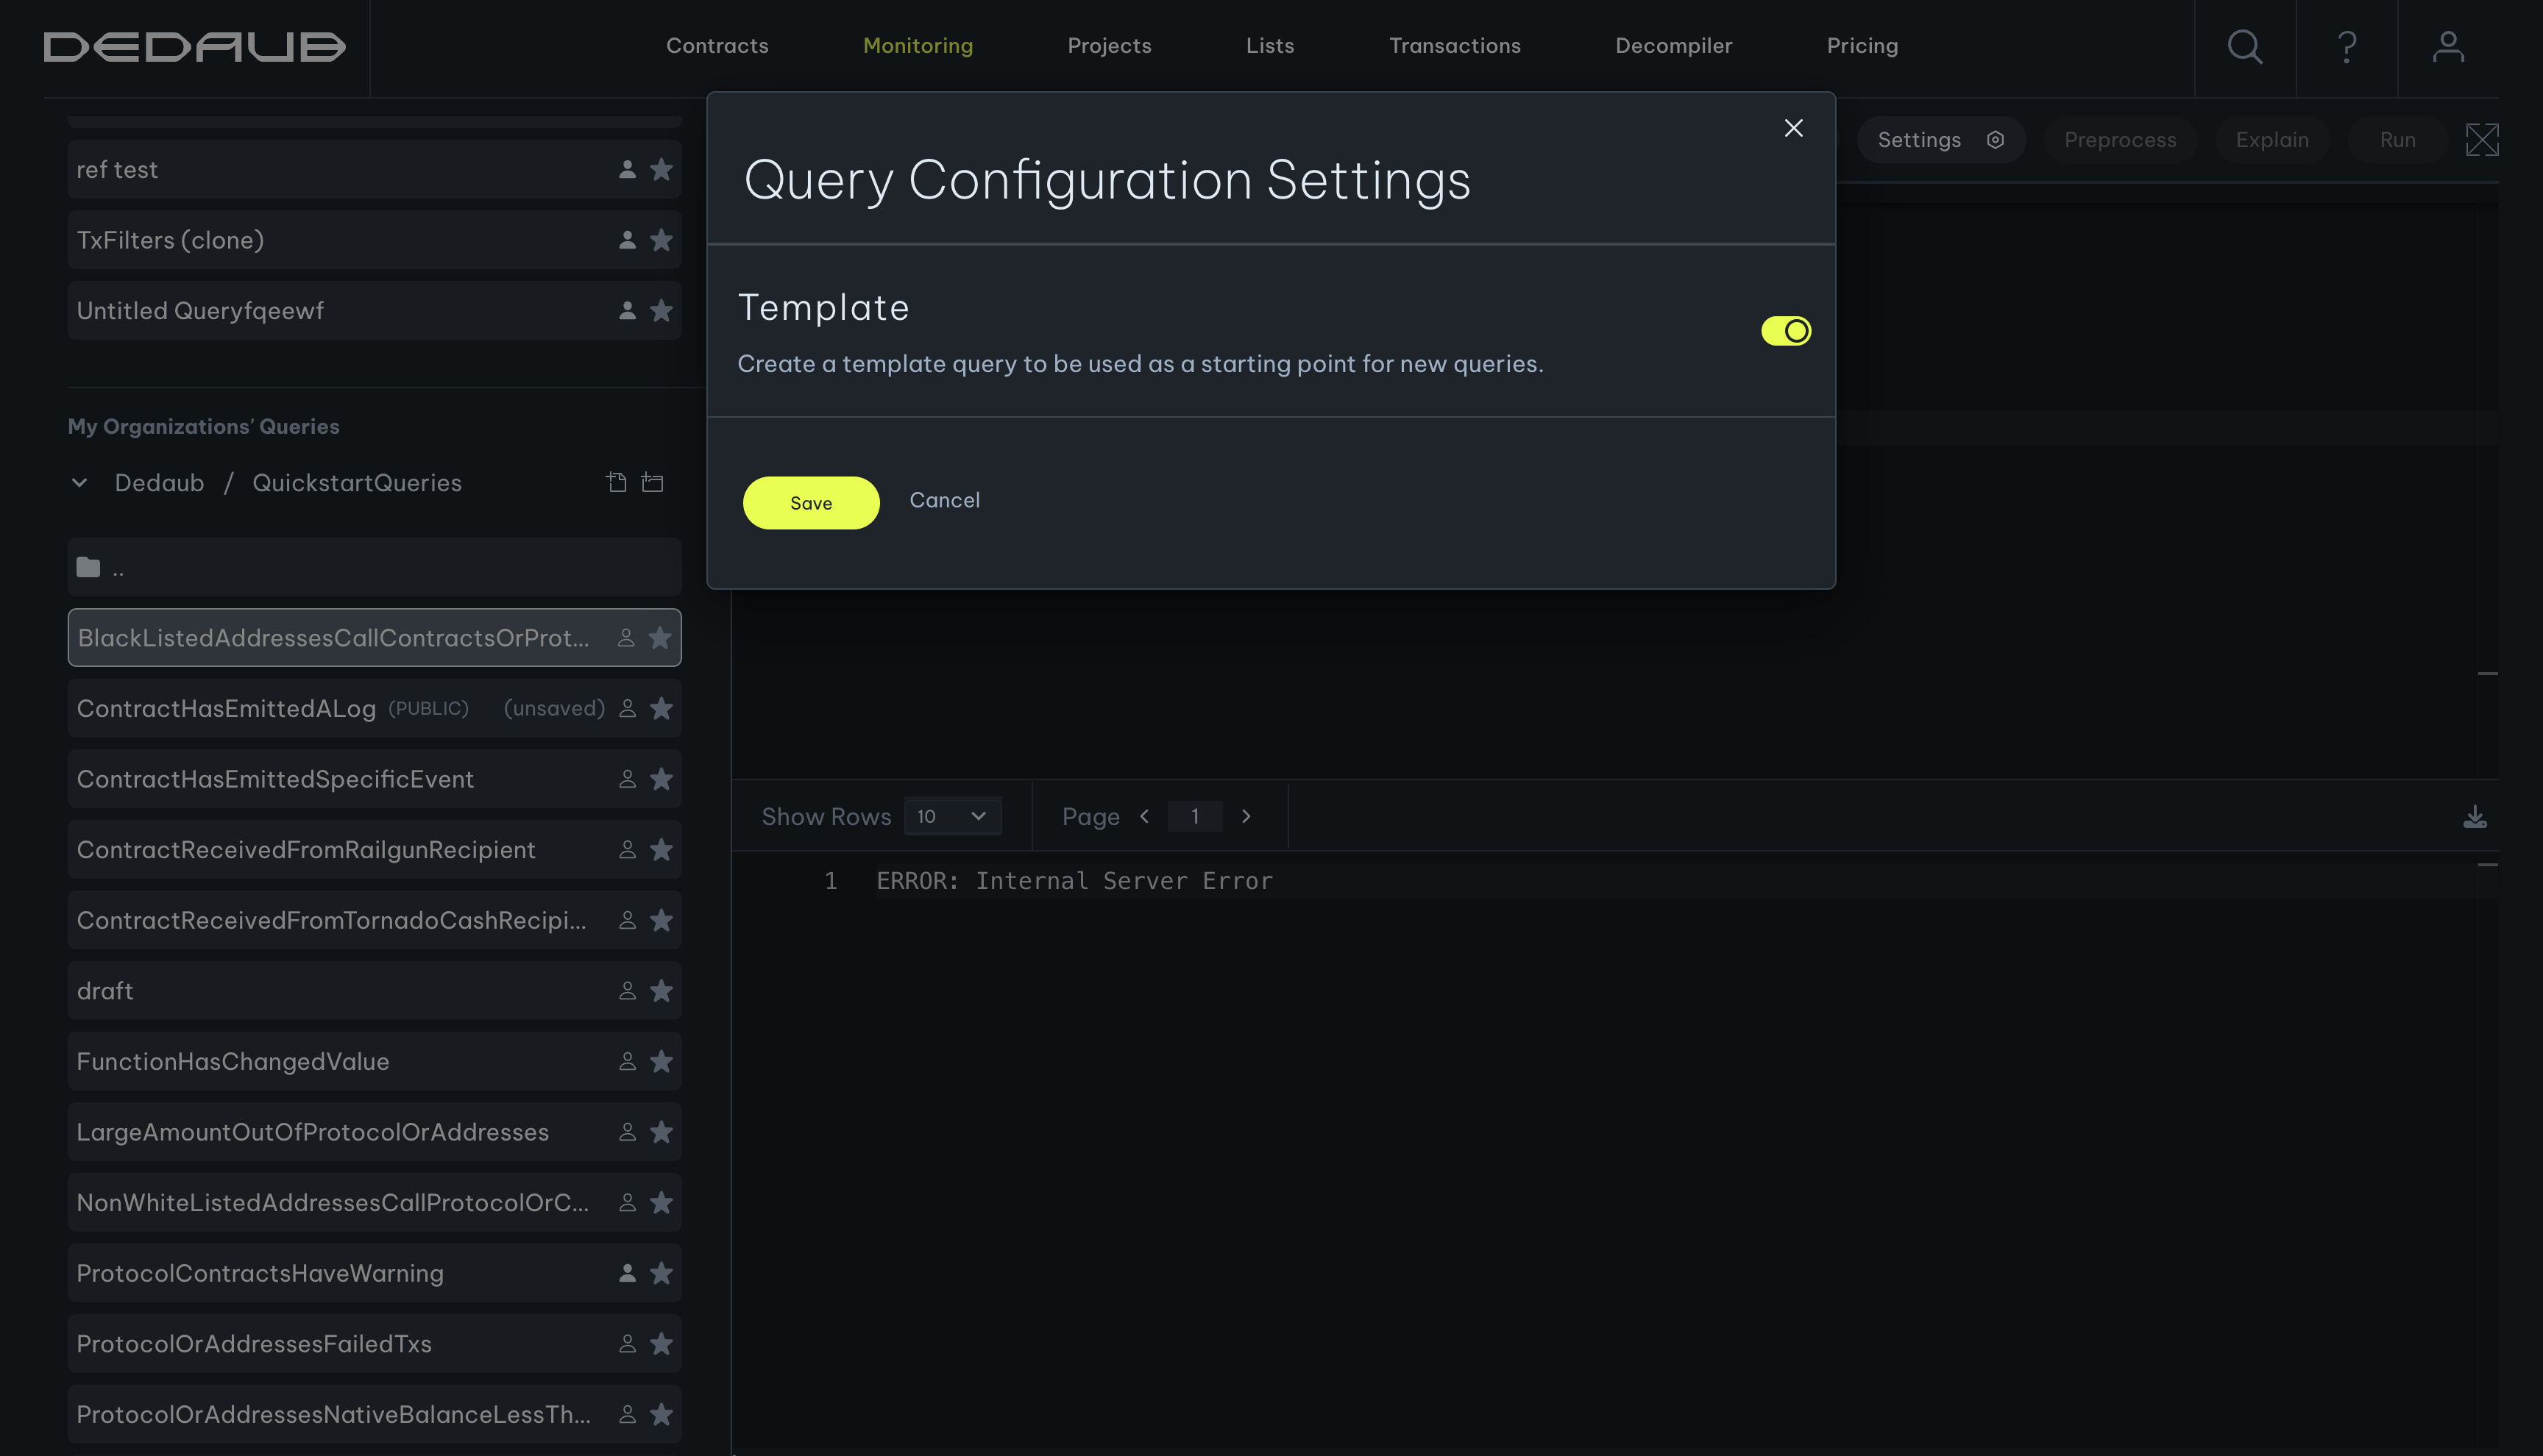Go to next results page arrow

(1246, 817)
